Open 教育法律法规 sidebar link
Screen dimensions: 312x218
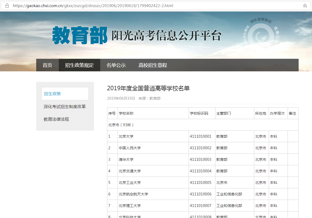pyautogui.click(x=56, y=119)
